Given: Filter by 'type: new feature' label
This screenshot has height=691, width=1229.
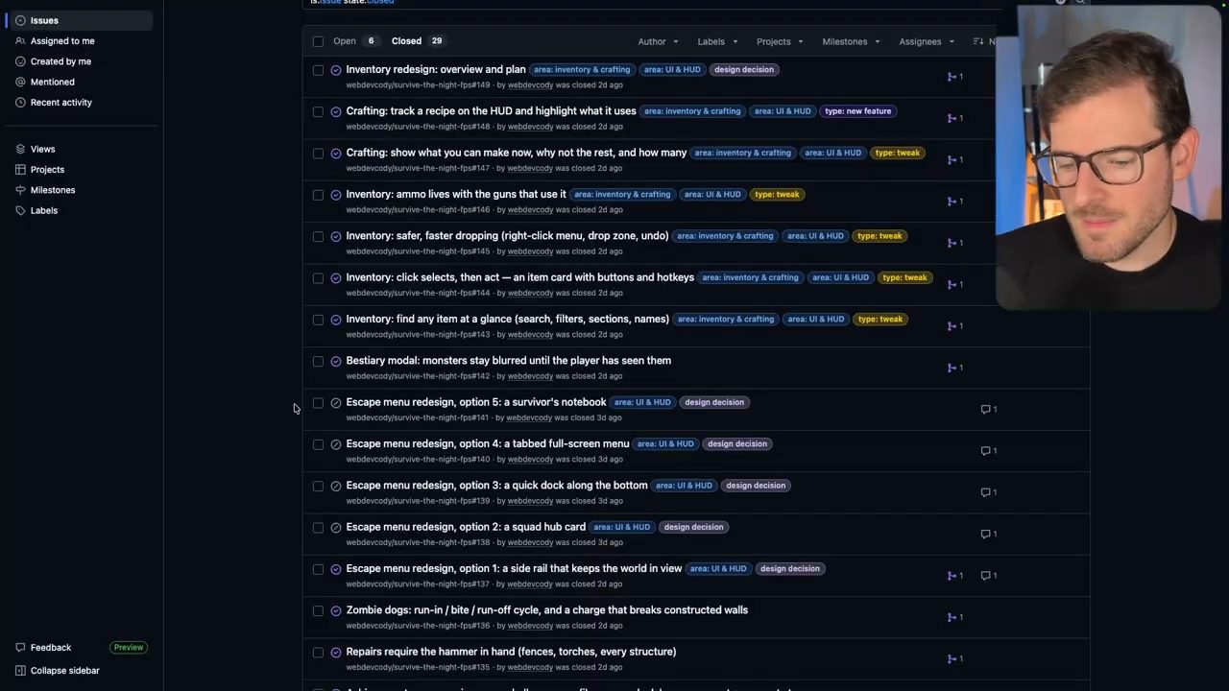Looking at the screenshot, I should tap(858, 111).
